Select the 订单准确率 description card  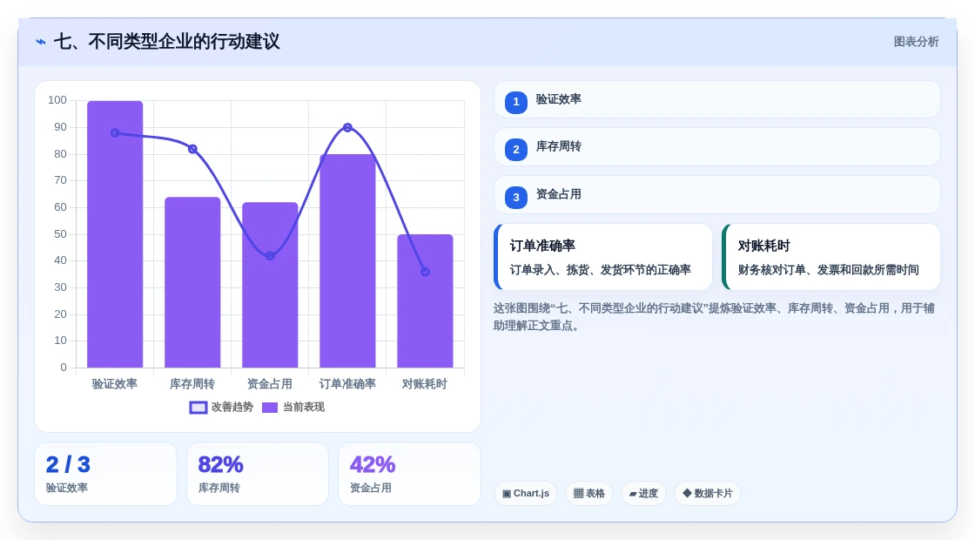coord(603,257)
